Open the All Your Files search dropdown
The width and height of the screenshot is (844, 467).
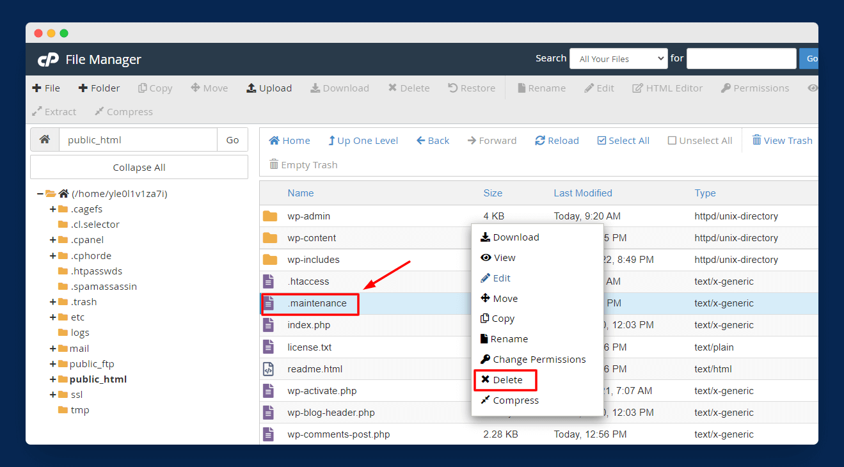coord(618,59)
